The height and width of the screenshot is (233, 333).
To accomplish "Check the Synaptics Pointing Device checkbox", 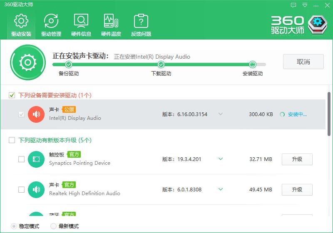I will 21,159.
